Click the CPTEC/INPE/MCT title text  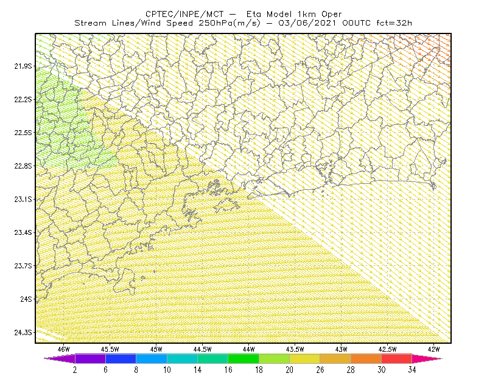coord(184,14)
